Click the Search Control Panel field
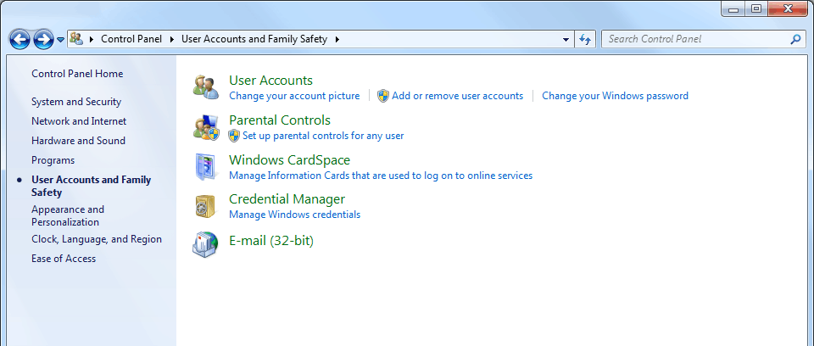This screenshot has width=814, height=346. [x=695, y=39]
